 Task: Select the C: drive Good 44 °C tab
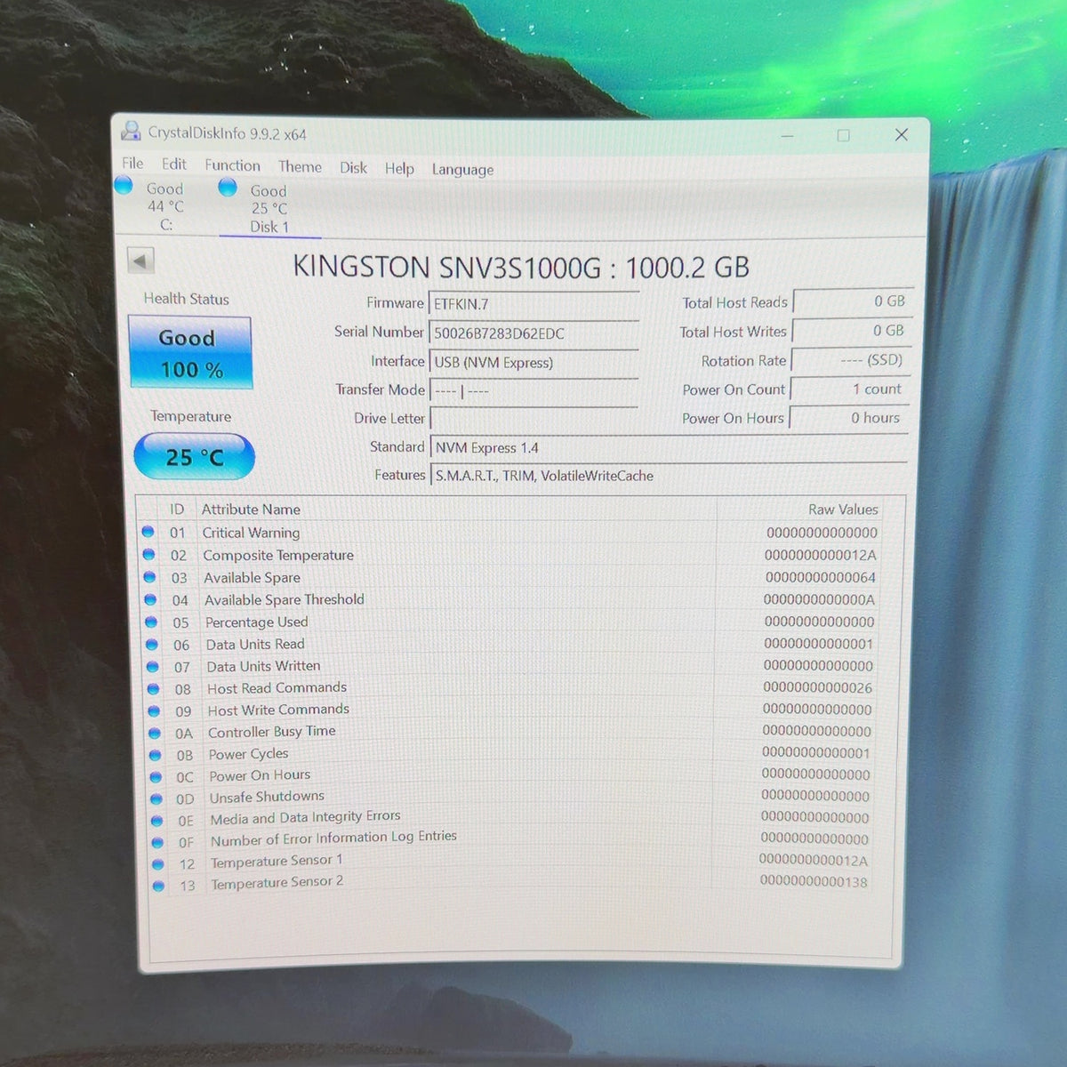[x=164, y=206]
